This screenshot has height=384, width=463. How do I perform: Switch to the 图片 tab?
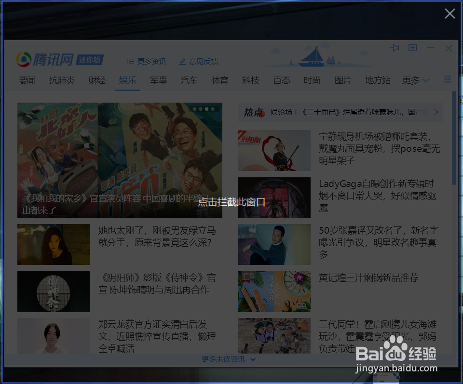343,80
